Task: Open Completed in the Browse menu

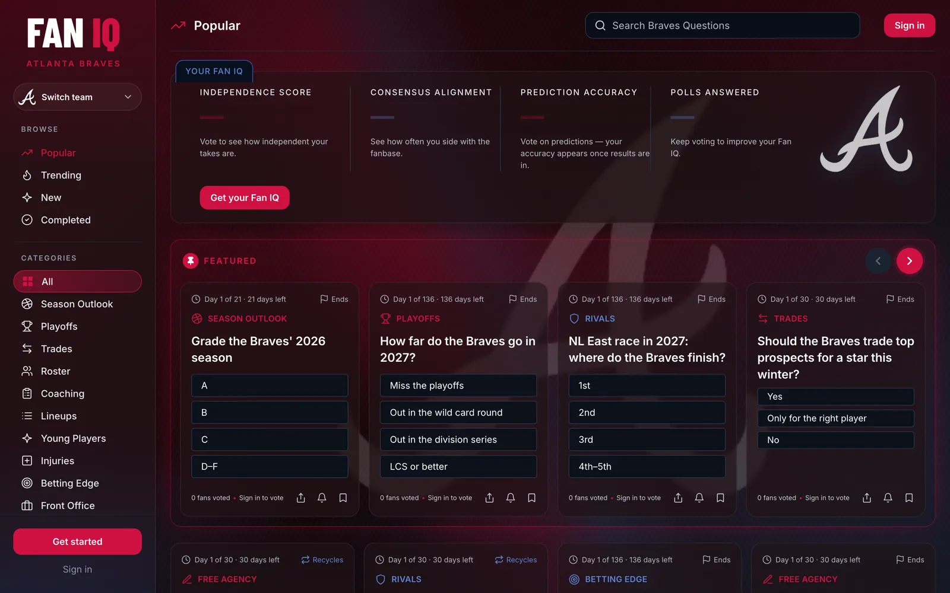Action: pyautogui.click(x=77, y=220)
